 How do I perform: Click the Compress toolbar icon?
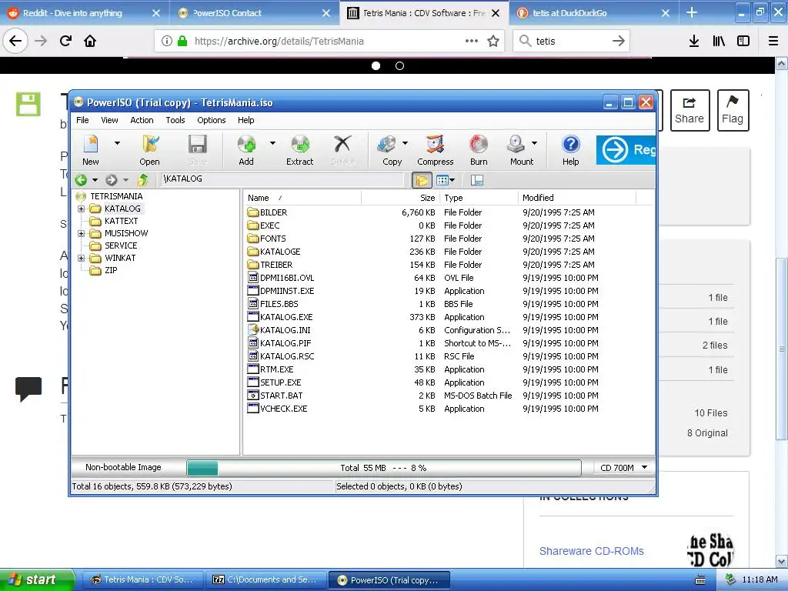[x=436, y=150]
